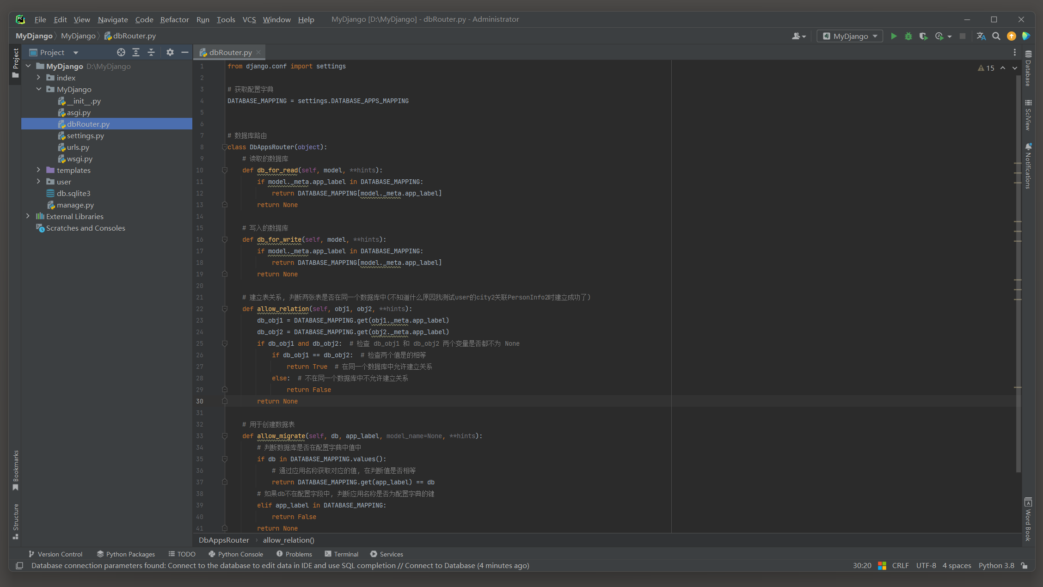Open the Database tool window
Image resolution: width=1043 pixels, height=587 pixels.
pyautogui.click(x=1028, y=68)
